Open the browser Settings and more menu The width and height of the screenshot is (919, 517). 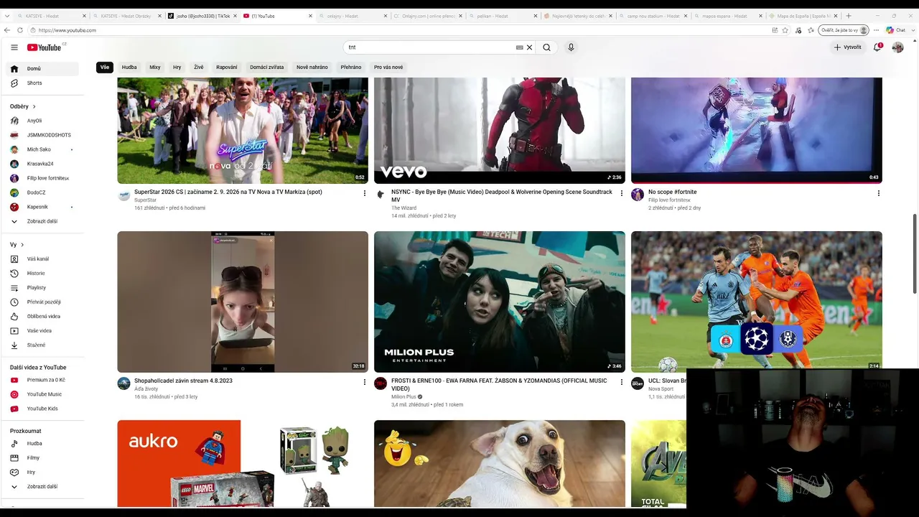[876, 30]
